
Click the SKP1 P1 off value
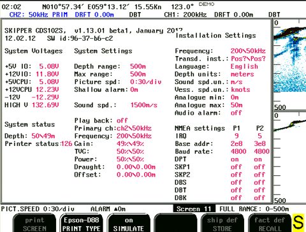pos(237,167)
